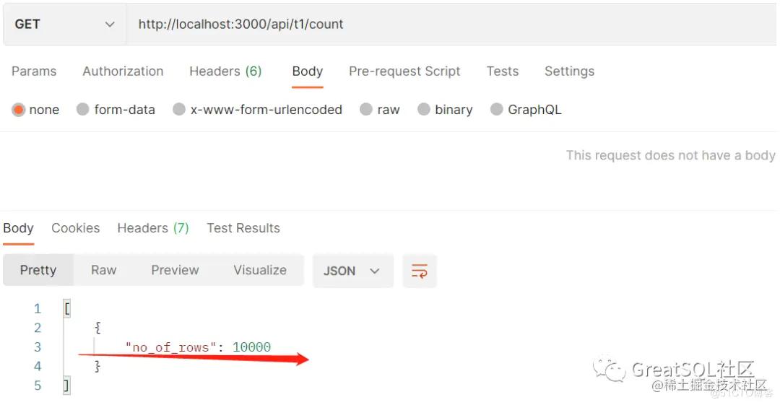Screen dimensions: 780x405
Task: Open the GET method dropdown
Action: click(x=65, y=25)
